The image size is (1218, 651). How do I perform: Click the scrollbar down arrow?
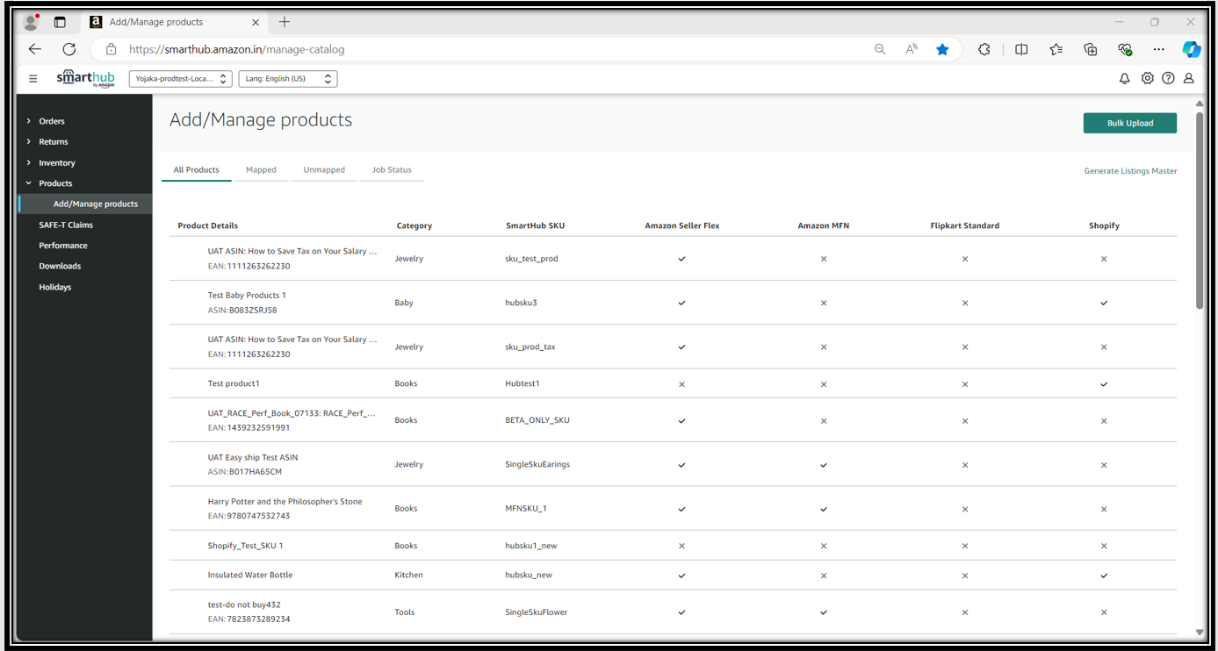1200,633
